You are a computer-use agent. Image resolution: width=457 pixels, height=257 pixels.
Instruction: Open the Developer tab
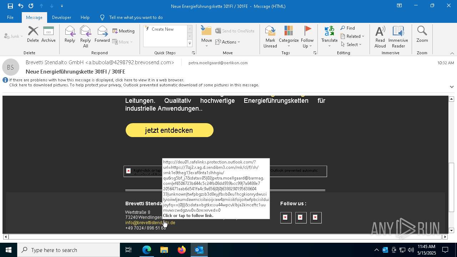pos(61,17)
